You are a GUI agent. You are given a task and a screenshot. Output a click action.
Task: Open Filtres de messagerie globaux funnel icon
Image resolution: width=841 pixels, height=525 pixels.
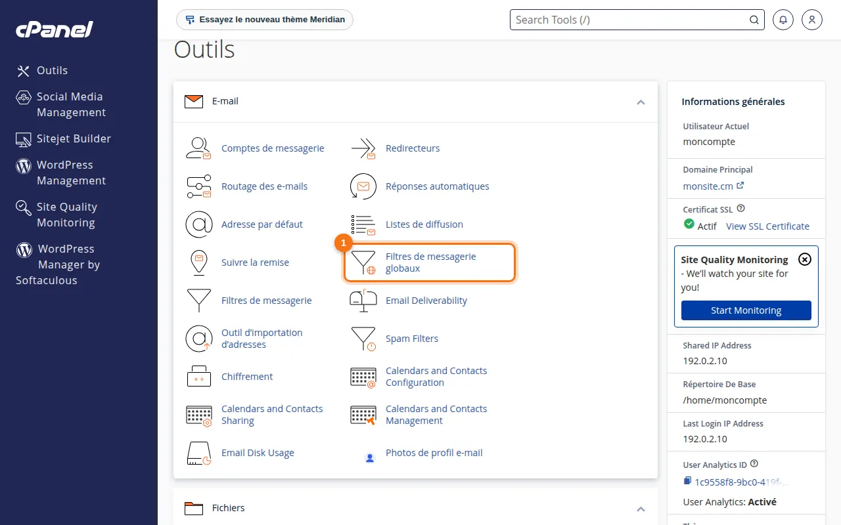[363, 262]
